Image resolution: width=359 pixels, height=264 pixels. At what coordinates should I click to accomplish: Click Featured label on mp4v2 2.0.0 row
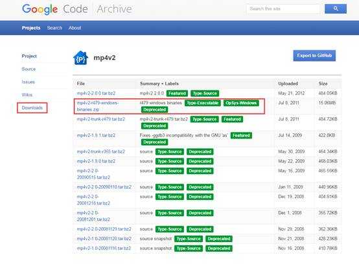[177, 93]
